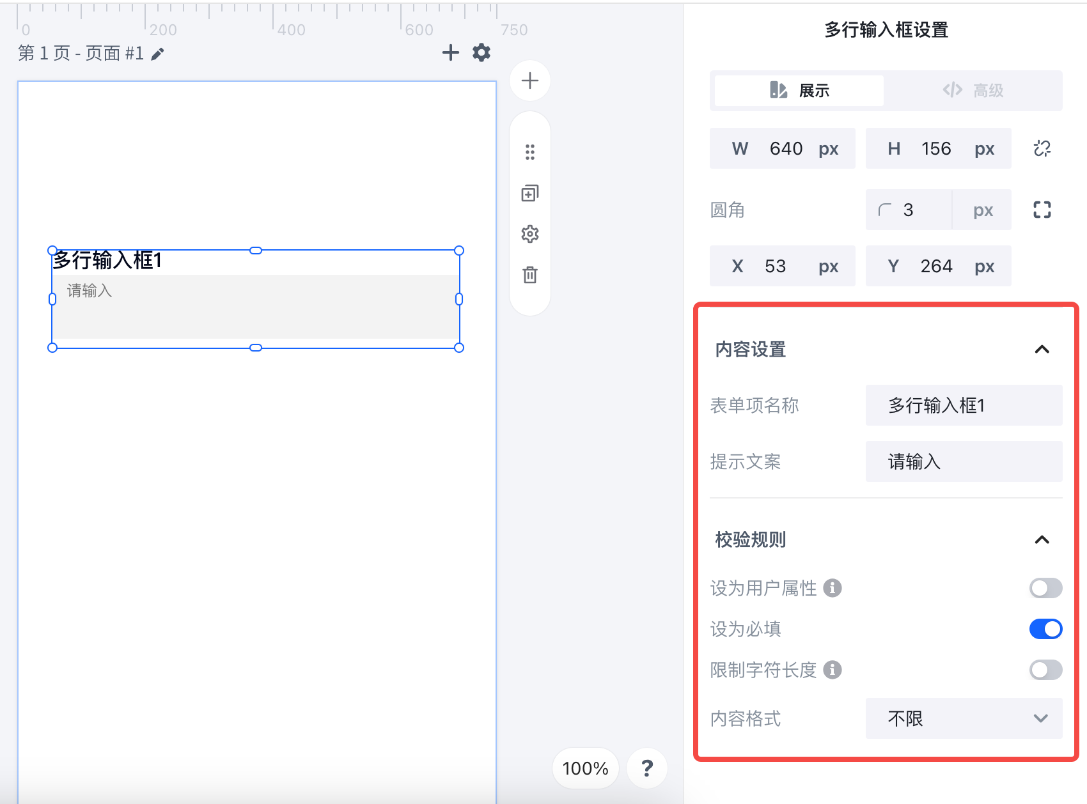
Task: Switch to the 展示 tab
Action: (x=799, y=91)
